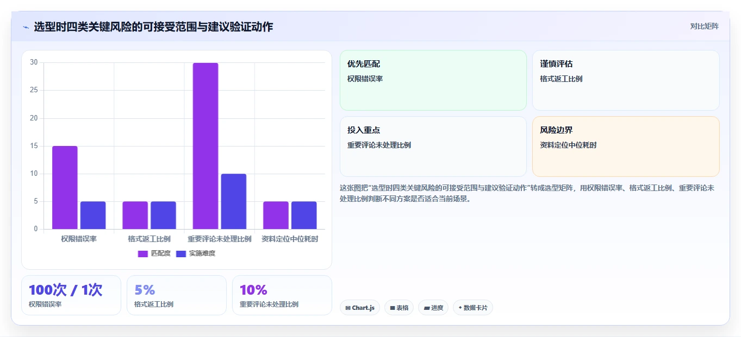The height and width of the screenshot is (337, 741).
Task: Click the y-axis value 30
Action: click(x=34, y=62)
